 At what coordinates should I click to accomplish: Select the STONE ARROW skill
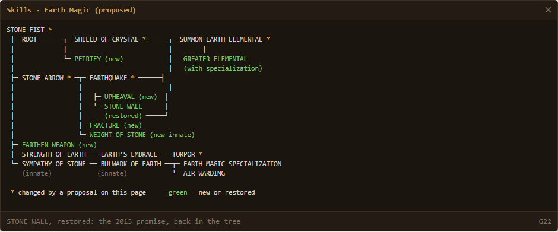pos(42,78)
